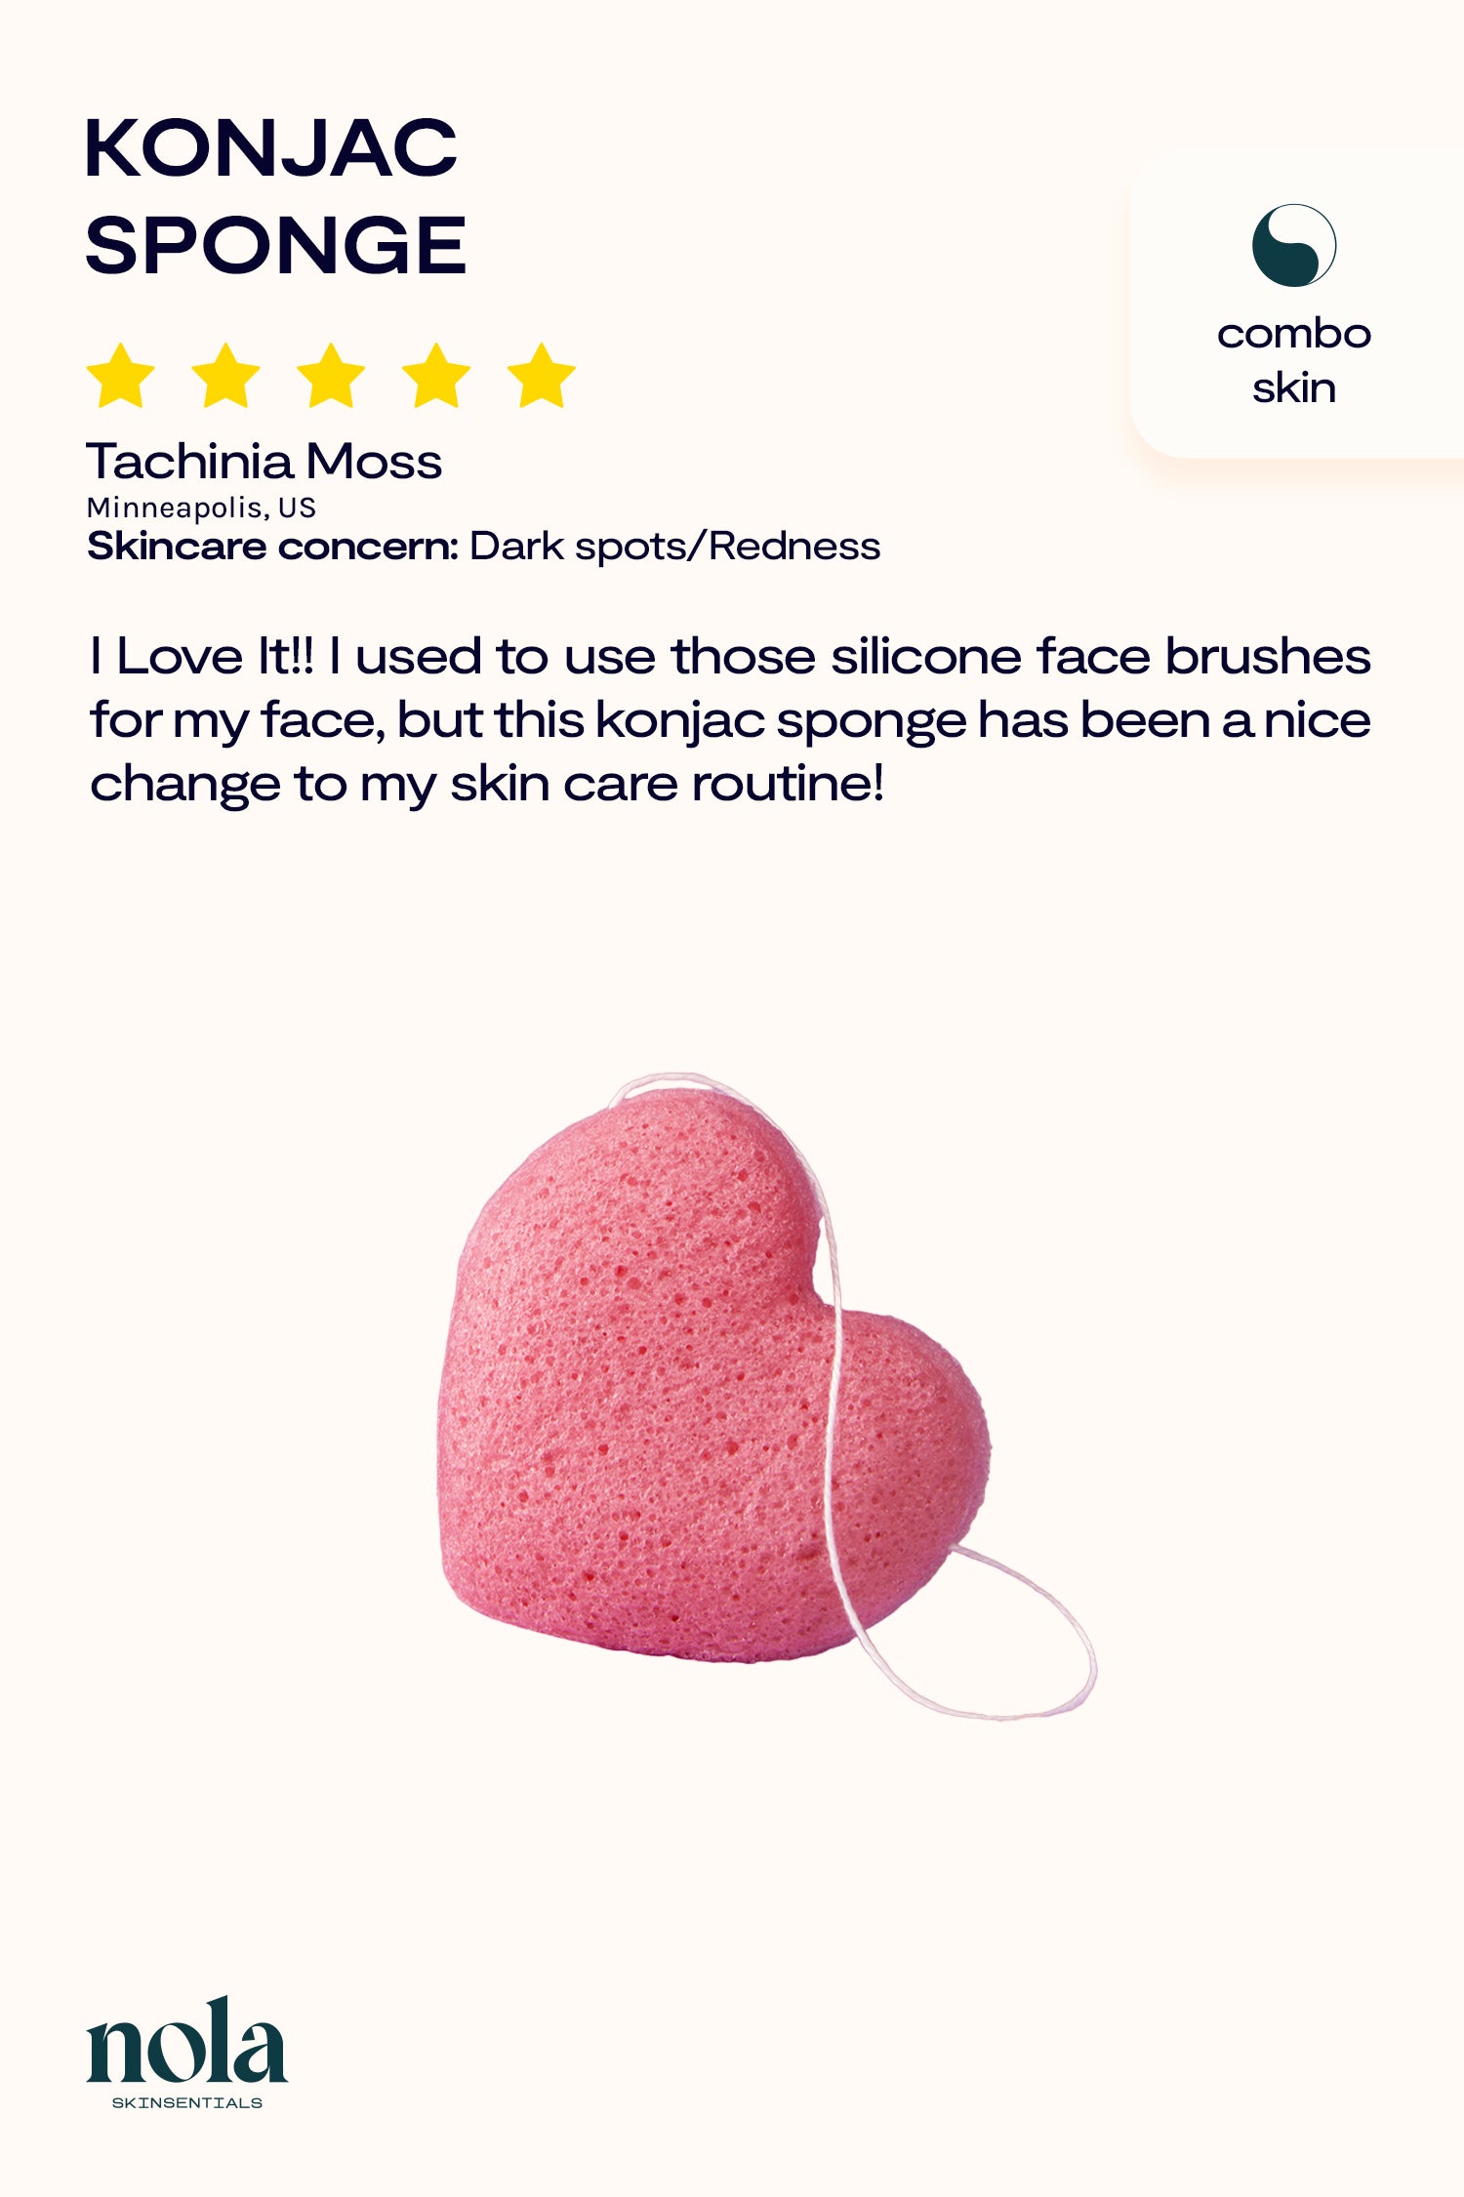
Task: Click the Dark spots/Redness text
Action: 675,547
